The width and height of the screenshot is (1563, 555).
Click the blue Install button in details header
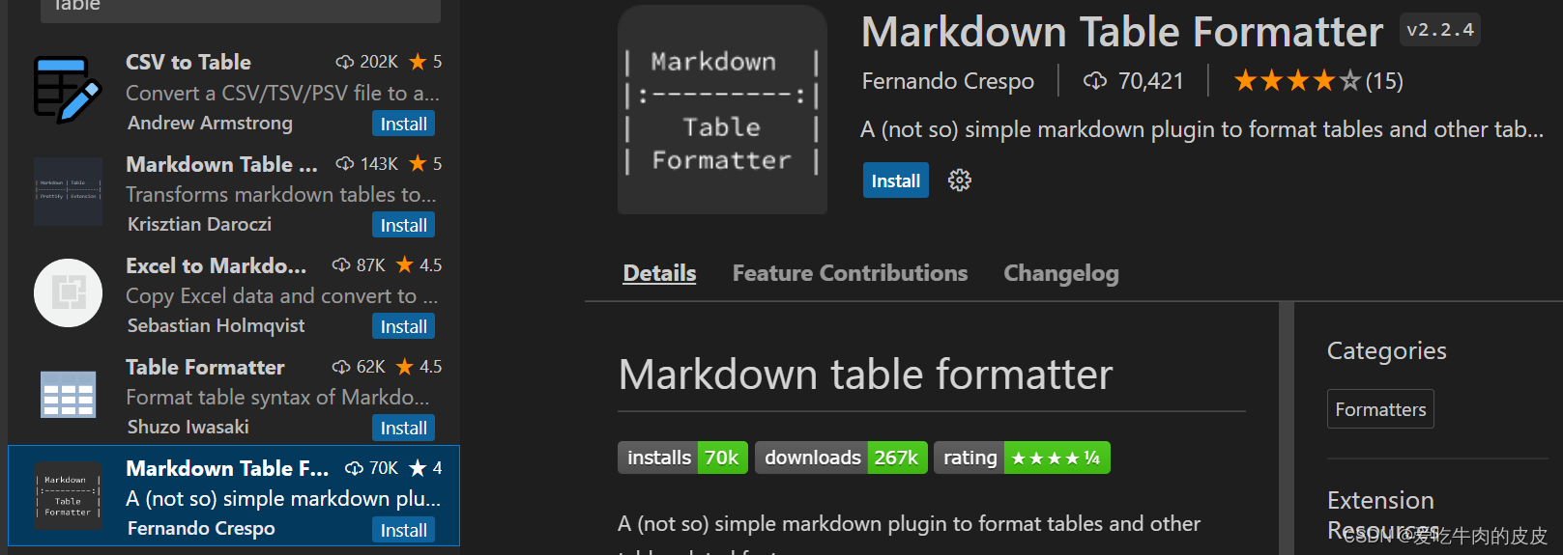tap(895, 180)
